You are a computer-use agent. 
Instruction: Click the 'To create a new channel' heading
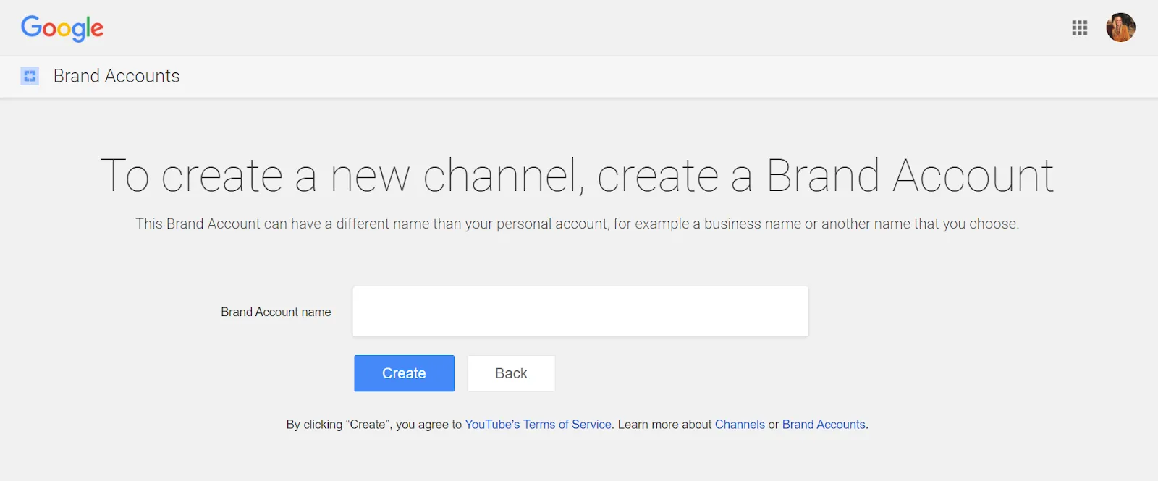[578, 176]
